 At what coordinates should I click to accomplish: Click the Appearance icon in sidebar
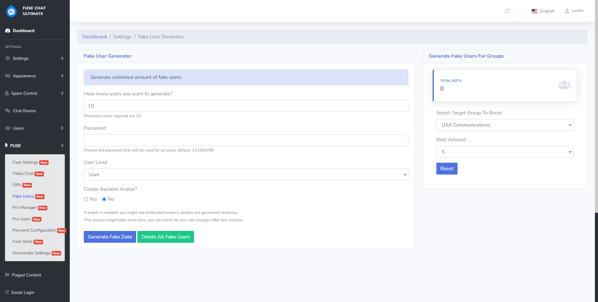(x=8, y=76)
